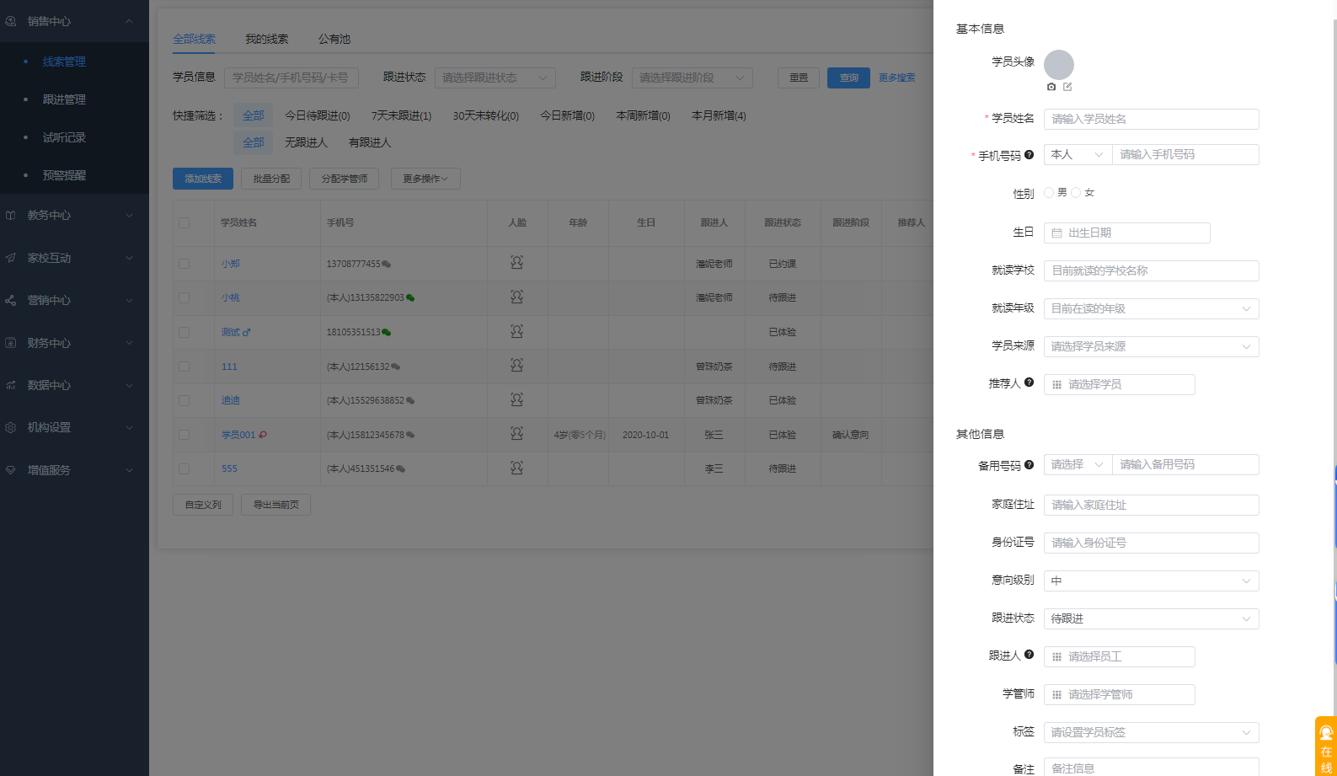1337x776 pixels.
Task: Click the help icon next to 备用号码
Action: point(1029,465)
